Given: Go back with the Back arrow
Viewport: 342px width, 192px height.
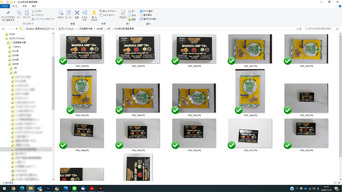Looking at the screenshot, I should click(3, 29).
